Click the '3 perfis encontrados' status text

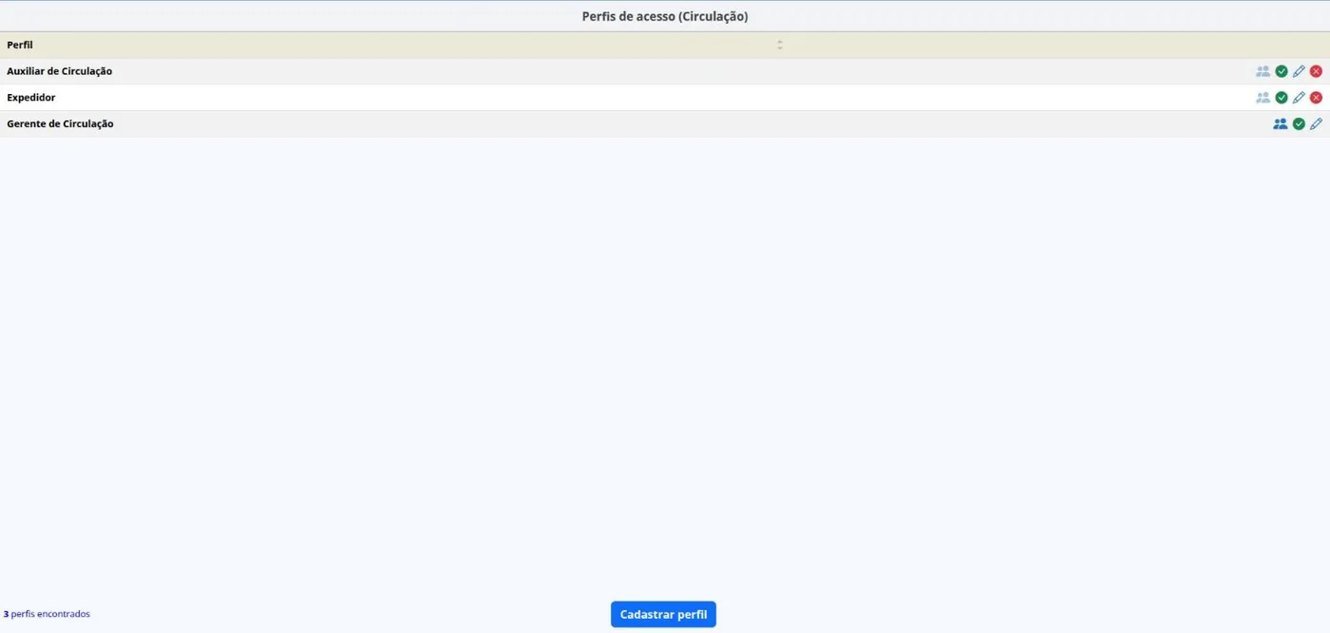[x=47, y=614]
